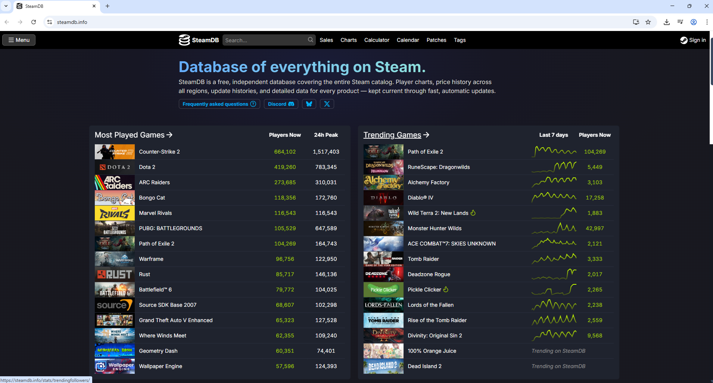Screen dimensions: 713x383
Task: Open ACE COMBAT 7: SKIES UNKNOWN link
Action: point(452,244)
